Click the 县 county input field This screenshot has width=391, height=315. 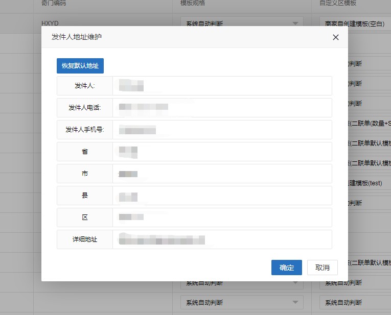pyautogui.click(x=222, y=196)
